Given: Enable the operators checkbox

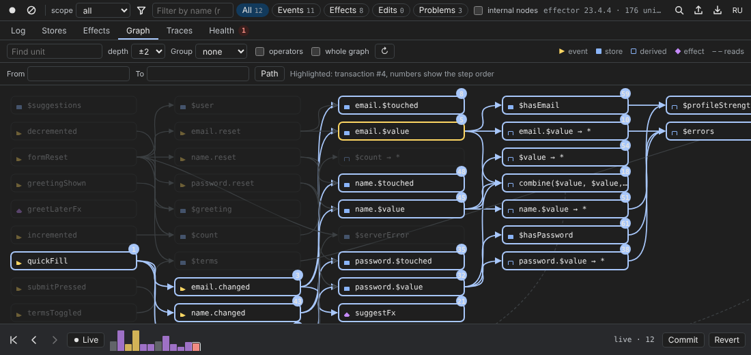Looking at the screenshot, I should coord(259,51).
